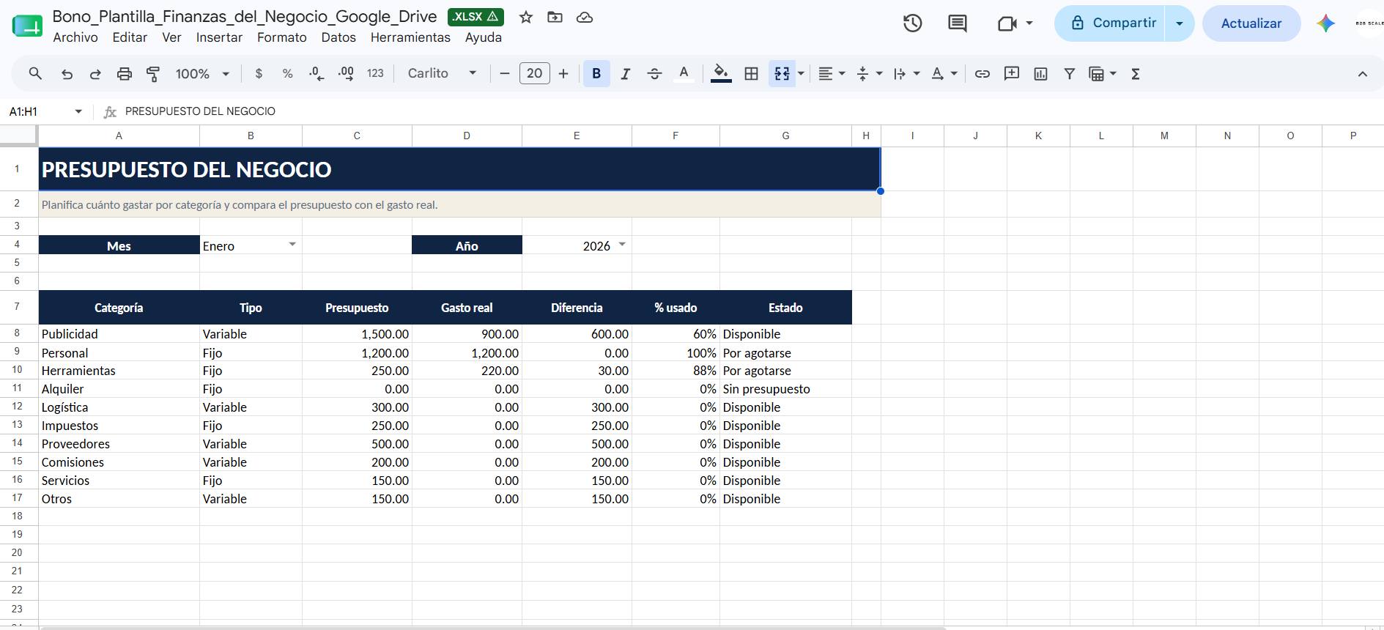Screen dimensions: 1384x630
Task: Format selection as percent
Action: (287, 73)
